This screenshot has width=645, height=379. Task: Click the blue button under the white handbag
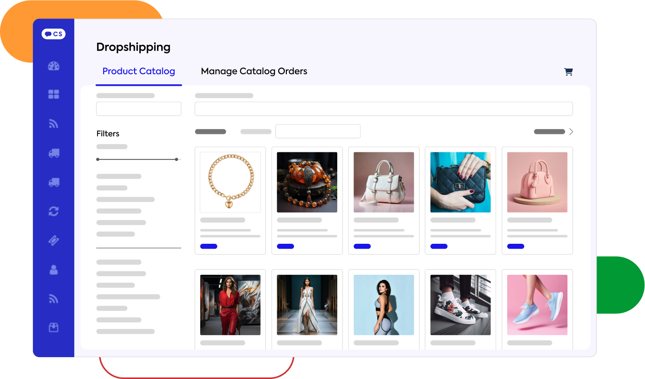(x=362, y=246)
